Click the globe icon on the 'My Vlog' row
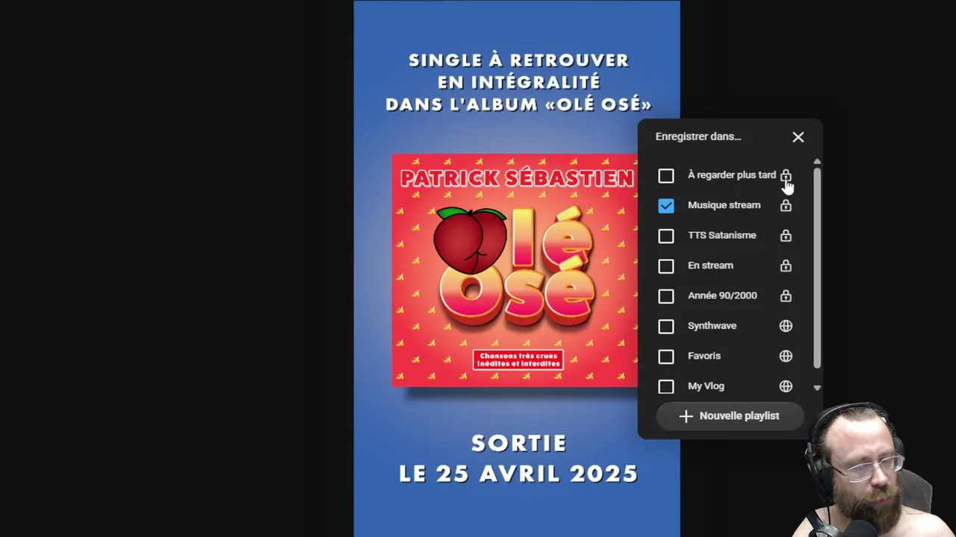Image resolution: width=956 pixels, height=537 pixels. coord(786,386)
